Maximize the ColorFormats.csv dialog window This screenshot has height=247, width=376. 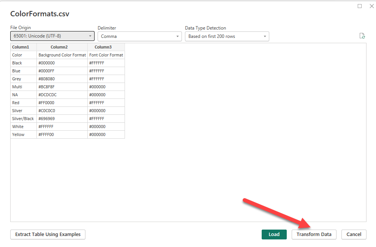click(360, 6)
